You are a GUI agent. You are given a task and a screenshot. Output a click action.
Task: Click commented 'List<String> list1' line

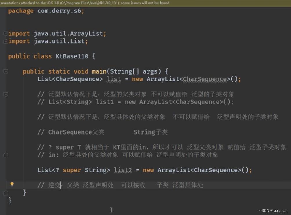[135, 102]
